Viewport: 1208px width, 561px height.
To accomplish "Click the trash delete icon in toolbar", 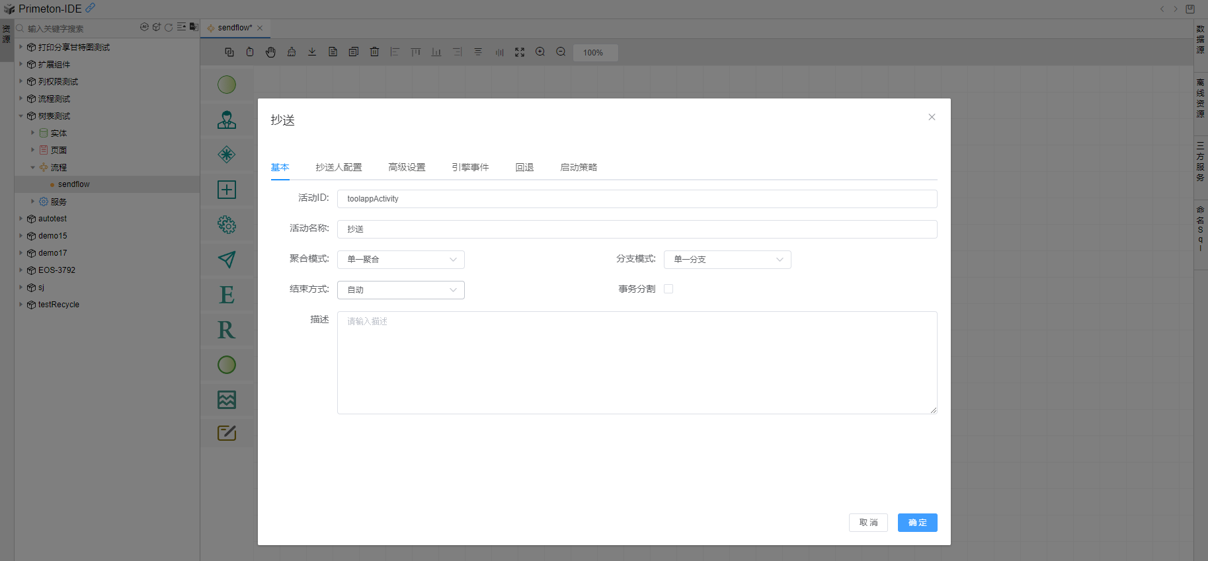I will pyautogui.click(x=374, y=52).
